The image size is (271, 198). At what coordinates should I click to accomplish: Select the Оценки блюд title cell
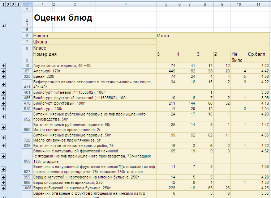pyautogui.click(x=63, y=17)
